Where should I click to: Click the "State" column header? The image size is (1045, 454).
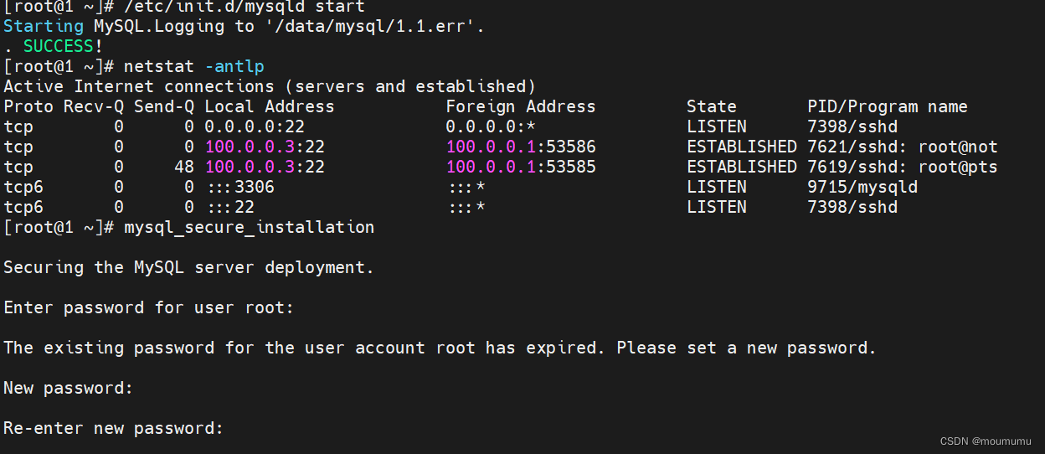(x=712, y=106)
